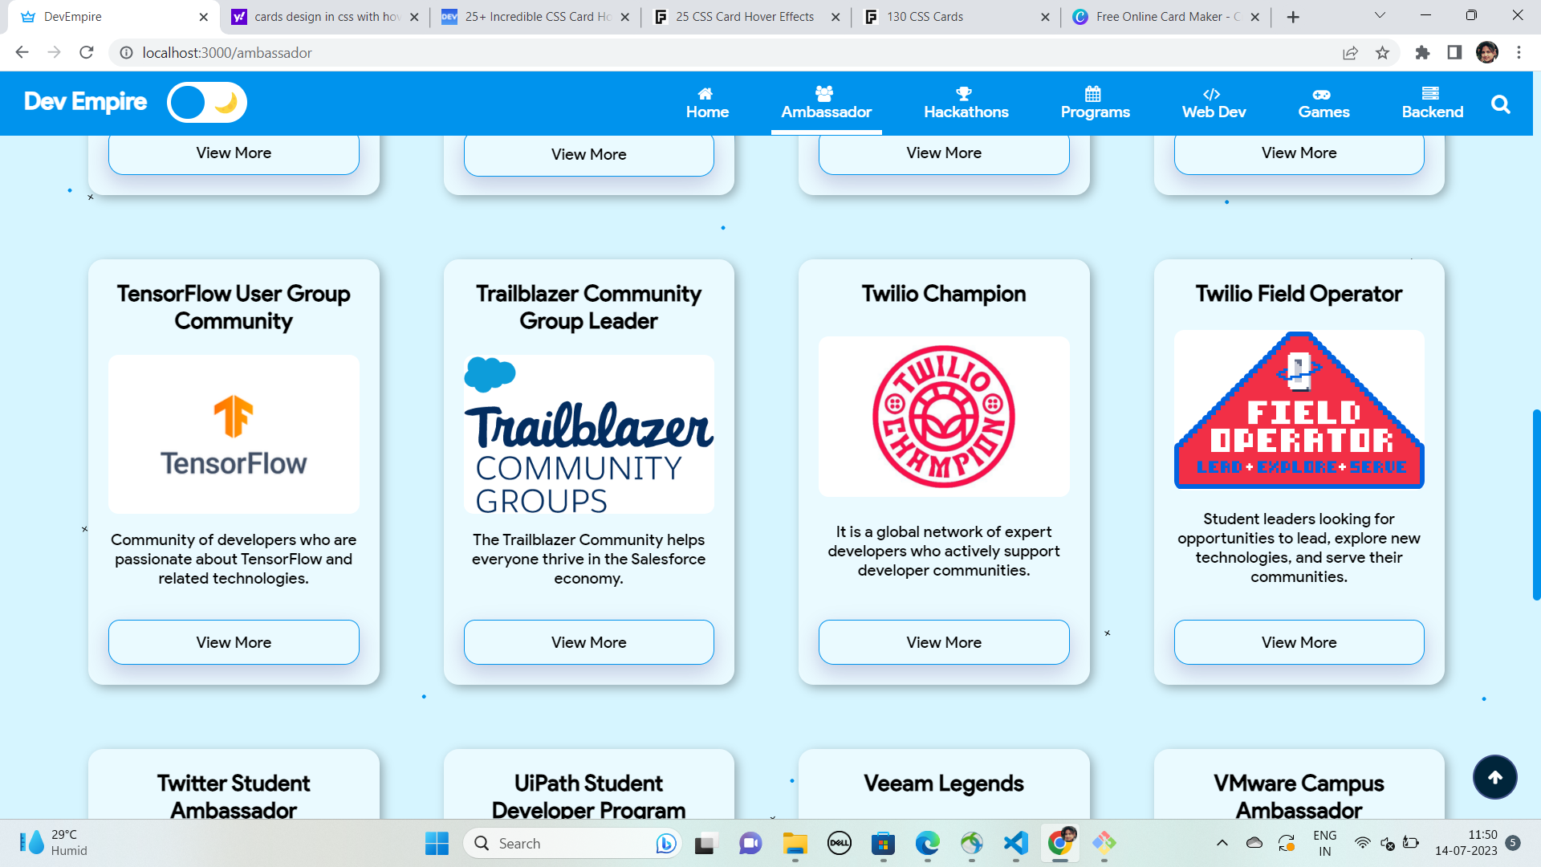Image resolution: width=1541 pixels, height=867 pixels.
Task: Click the scroll-to-top arrow button
Action: [1494, 777]
